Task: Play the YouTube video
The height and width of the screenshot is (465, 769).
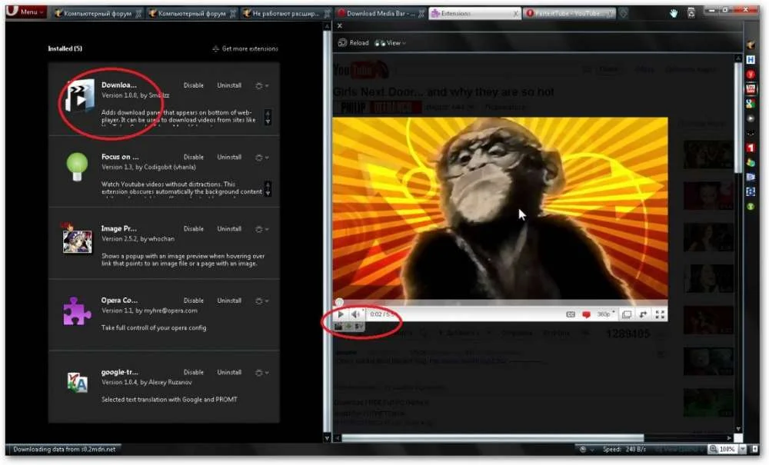Action: click(341, 314)
